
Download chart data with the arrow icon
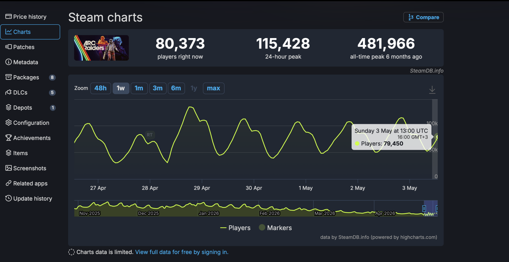click(x=432, y=90)
